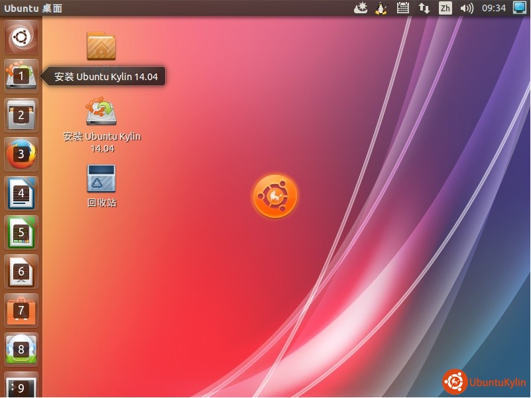
Task: Select the home folder desktop icon
Action: click(x=101, y=46)
